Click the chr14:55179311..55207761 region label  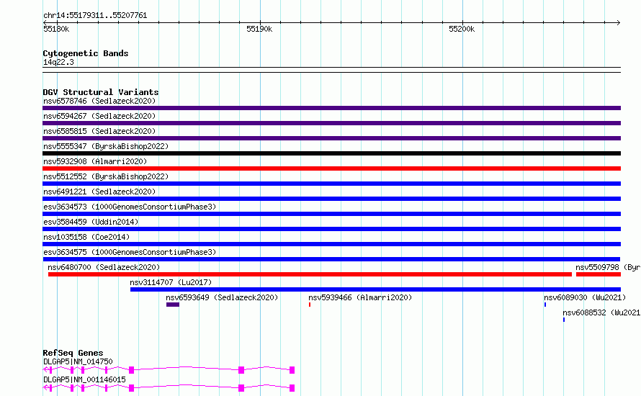[95, 15]
